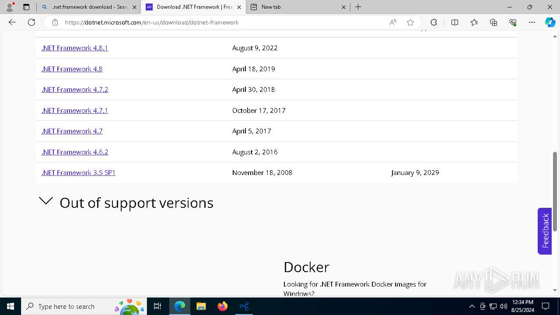Select the January 9, 2029 end-of-support date
560x315 pixels.
[x=415, y=173]
